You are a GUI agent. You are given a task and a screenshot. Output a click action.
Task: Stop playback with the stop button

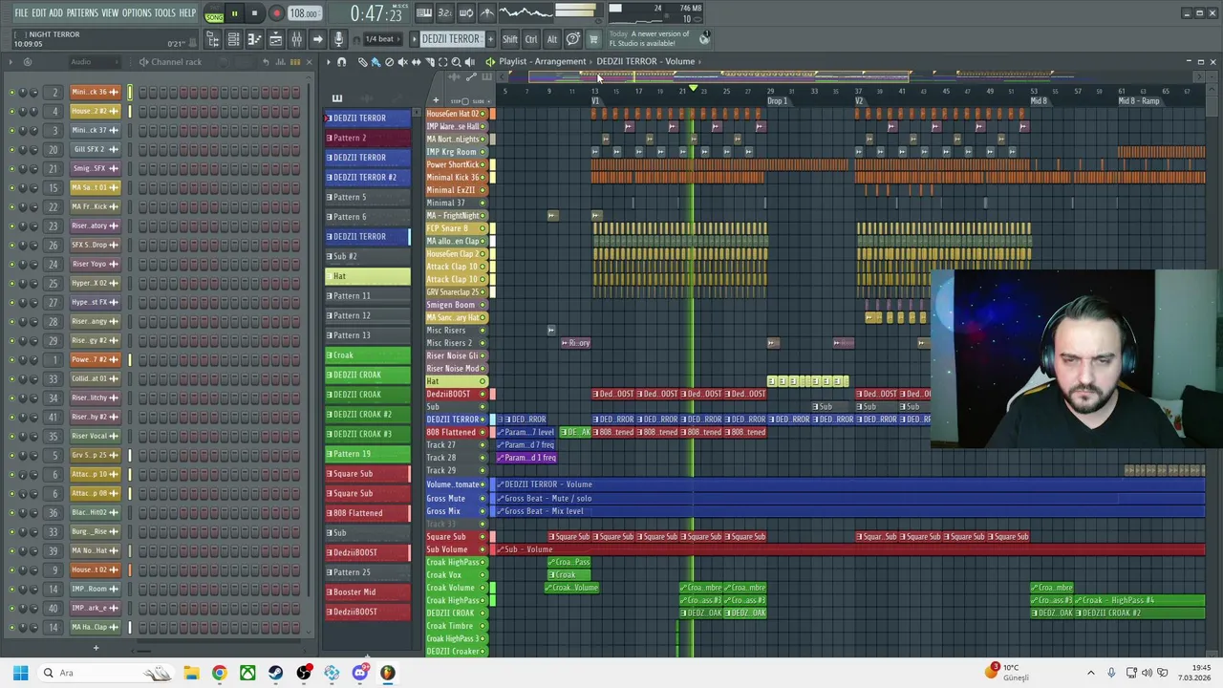tap(254, 14)
